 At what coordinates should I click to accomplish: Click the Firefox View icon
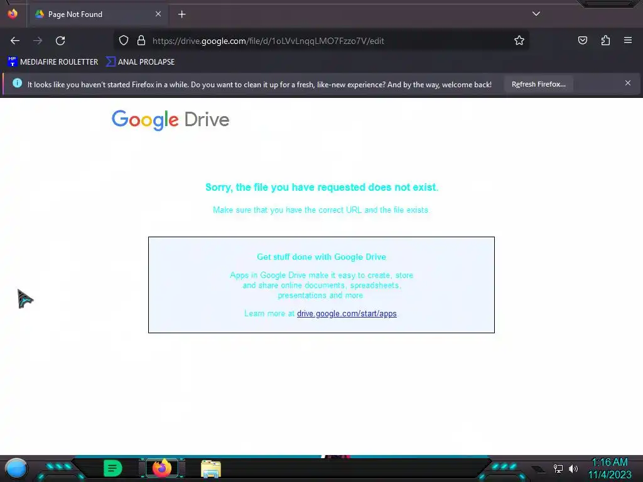13,14
